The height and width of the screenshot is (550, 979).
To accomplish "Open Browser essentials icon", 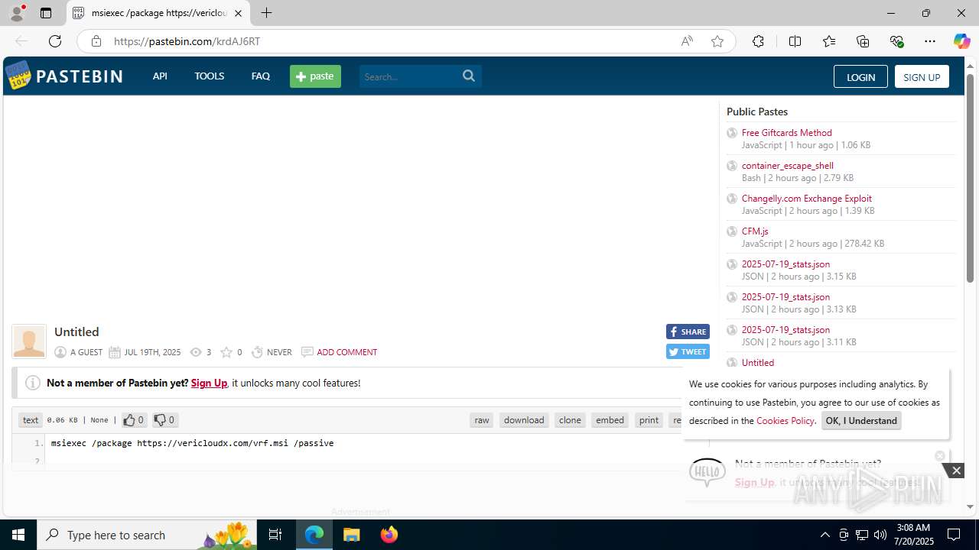I will [x=896, y=41].
